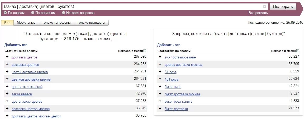Switch to the 'Мобильные' tab
Image resolution: width=305 pixels, height=119 pixels.
26,23
